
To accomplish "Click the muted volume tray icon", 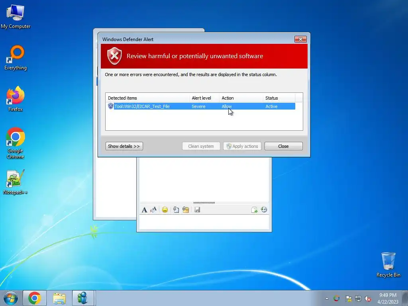I will [x=368, y=298].
